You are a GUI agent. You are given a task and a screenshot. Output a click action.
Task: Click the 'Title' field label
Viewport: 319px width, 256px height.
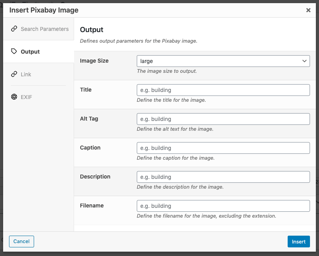86,90
